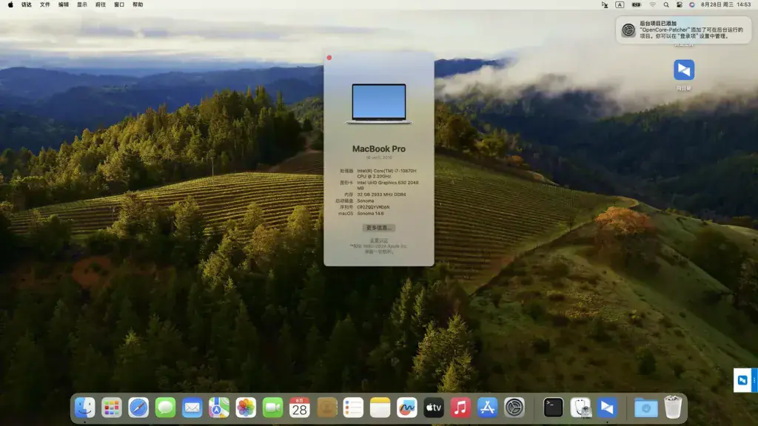Click the floating ToDesk widget at the screen edge
Viewport: 758px width, 426px height.
pos(745,380)
